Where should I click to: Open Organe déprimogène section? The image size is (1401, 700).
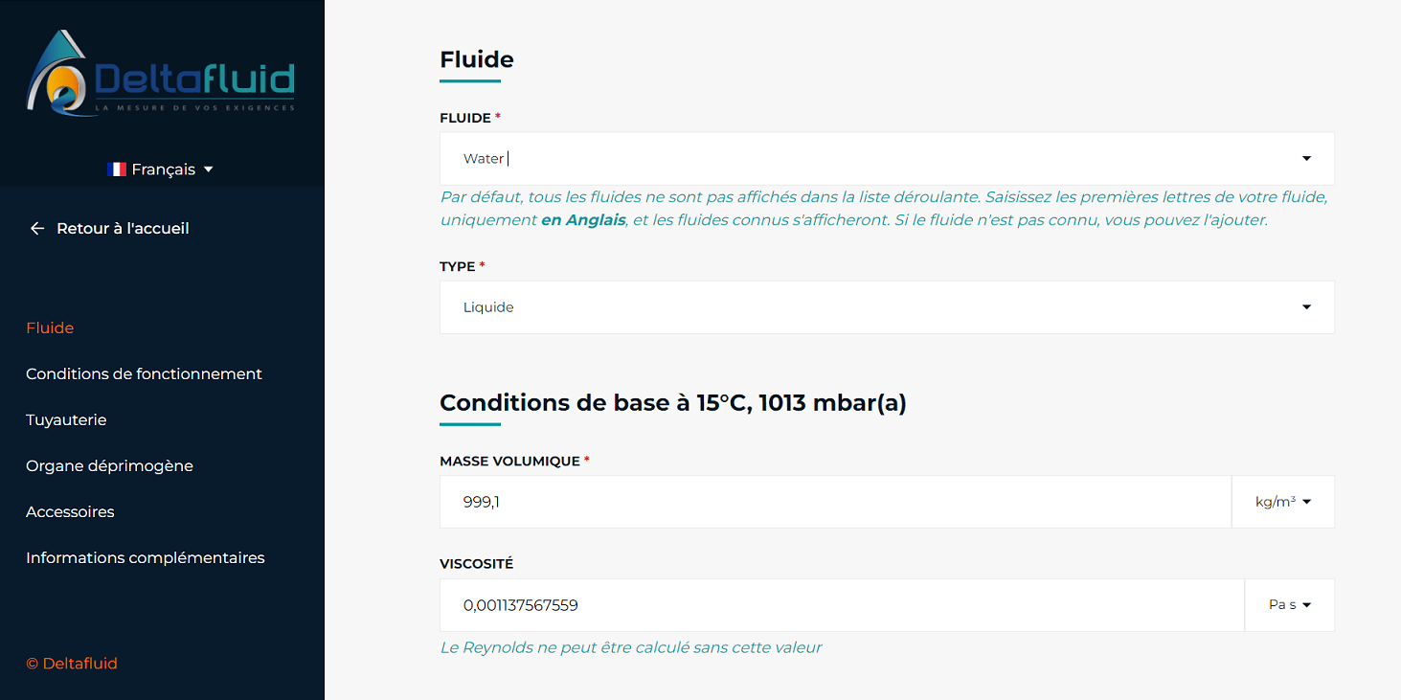click(x=109, y=465)
